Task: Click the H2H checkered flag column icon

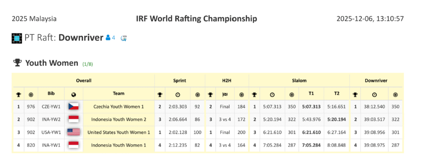Action: click(225, 94)
